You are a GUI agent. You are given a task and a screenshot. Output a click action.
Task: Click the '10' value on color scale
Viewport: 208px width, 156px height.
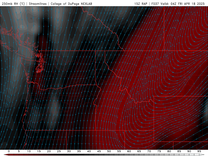tap(29, 151)
